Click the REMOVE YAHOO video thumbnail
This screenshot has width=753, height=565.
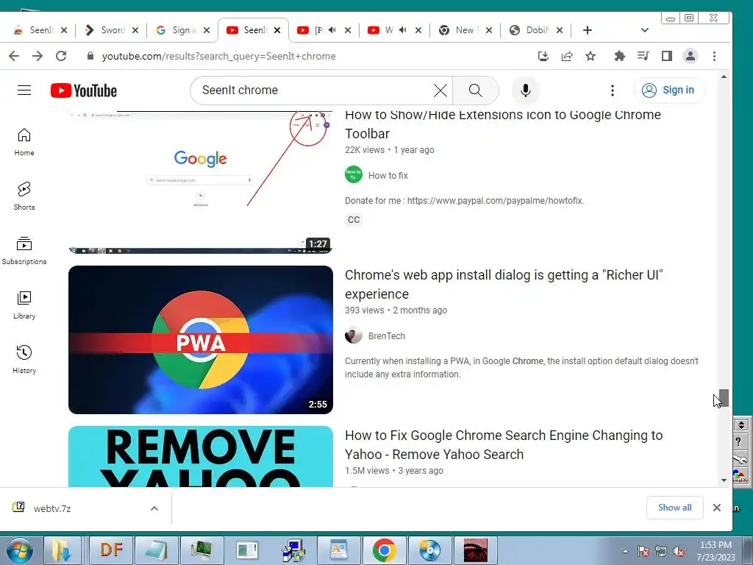201,456
